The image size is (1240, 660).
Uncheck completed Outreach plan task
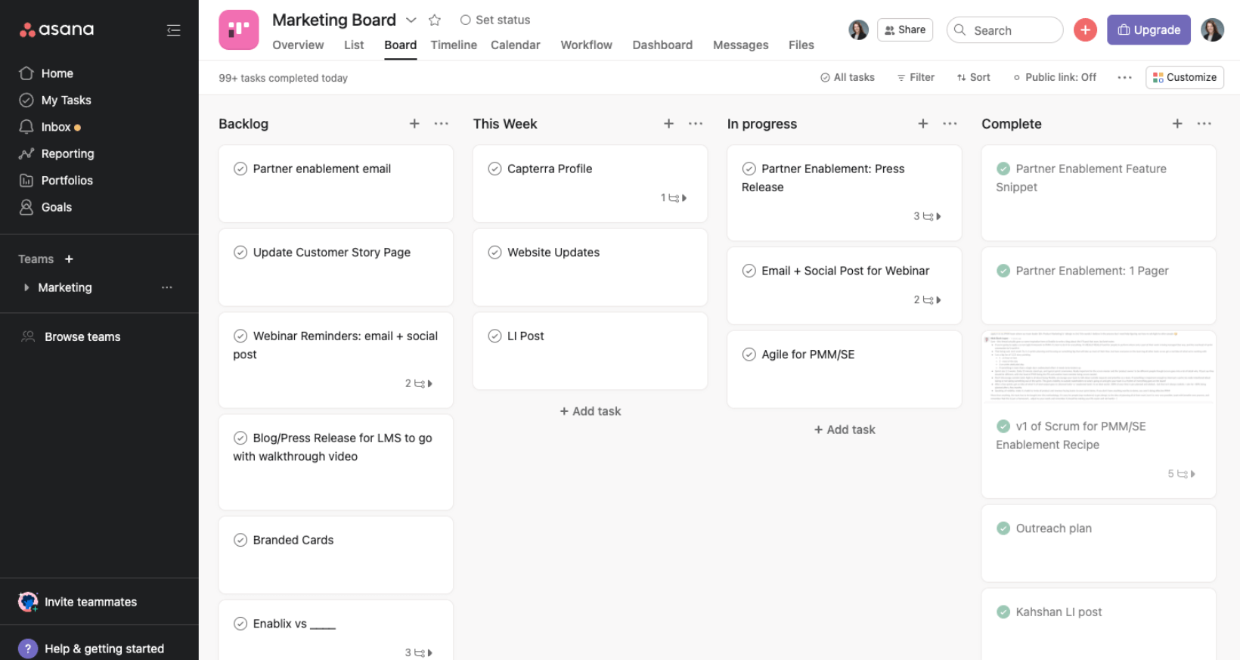(x=1003, y=528)
